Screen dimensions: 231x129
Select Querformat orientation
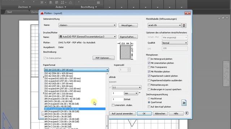pos(149,102)
